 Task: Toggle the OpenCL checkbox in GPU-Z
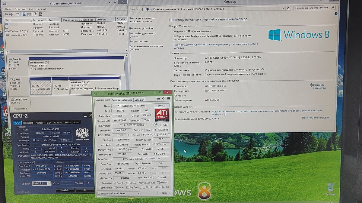click(115, 183)
